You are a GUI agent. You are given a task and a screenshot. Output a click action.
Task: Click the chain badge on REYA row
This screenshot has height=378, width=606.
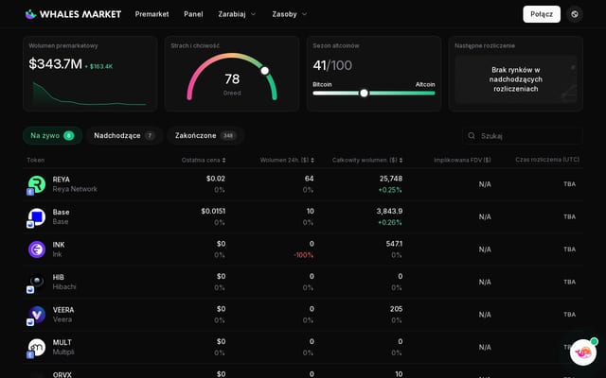click(x=30, y=192)
